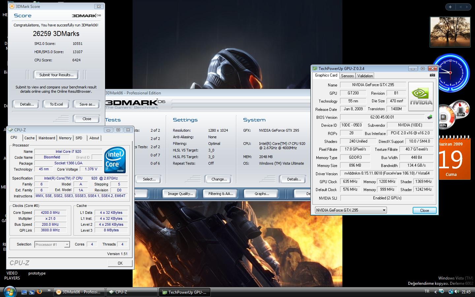The width and height of the screenshot is (475, 297).
Task: Click the TechPowerUp GPU-Z taskbar button
Action: tap(184, 292)
